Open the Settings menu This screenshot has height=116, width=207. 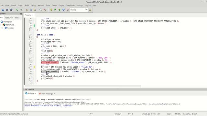pos(80,5)
